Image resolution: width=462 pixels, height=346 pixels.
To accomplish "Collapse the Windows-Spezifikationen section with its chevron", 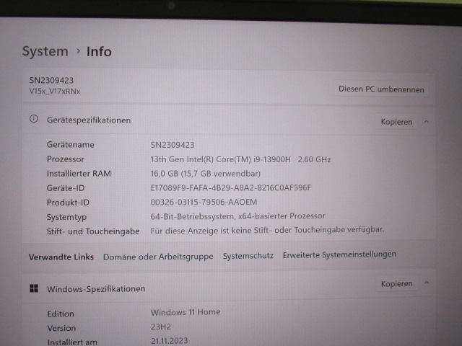I will pyautogui.click(x=427, y=284).
